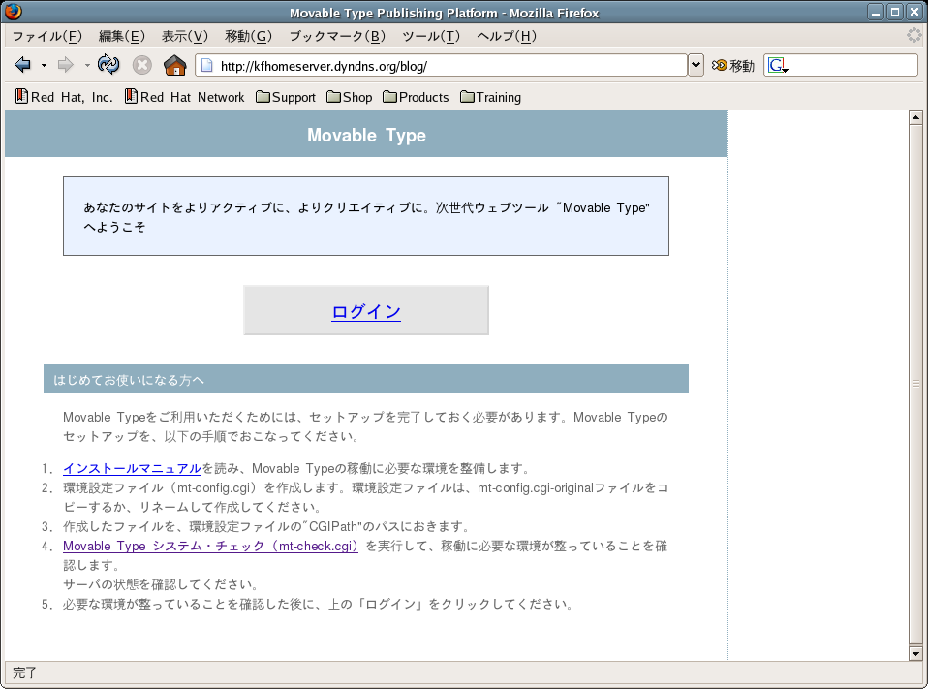Open the URL bar history dropdown
Image resolution: width=928 pixels, height=689 pixels.
click(x=696, y=65)
